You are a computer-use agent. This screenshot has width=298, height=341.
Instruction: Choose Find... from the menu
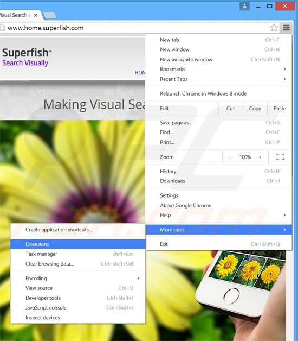pyautogui.click(x=219, y=132)
